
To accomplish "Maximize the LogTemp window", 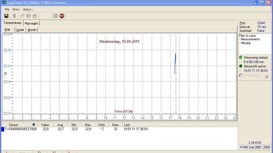I will (x=262, y=3).
